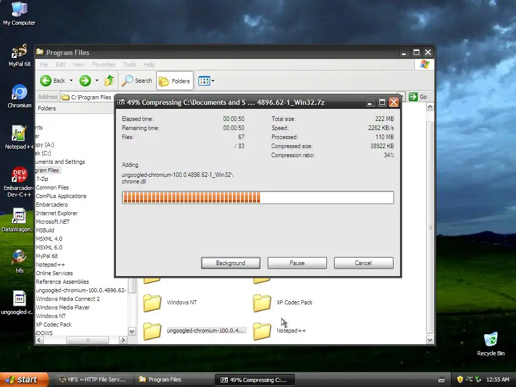
Task: Click the system tray clock 12:55 AM
Action: point(498,380)
